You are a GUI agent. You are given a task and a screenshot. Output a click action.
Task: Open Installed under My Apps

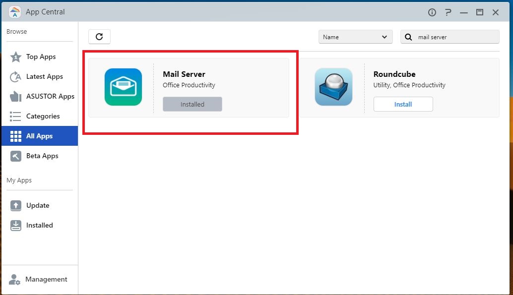coord(40,225)
